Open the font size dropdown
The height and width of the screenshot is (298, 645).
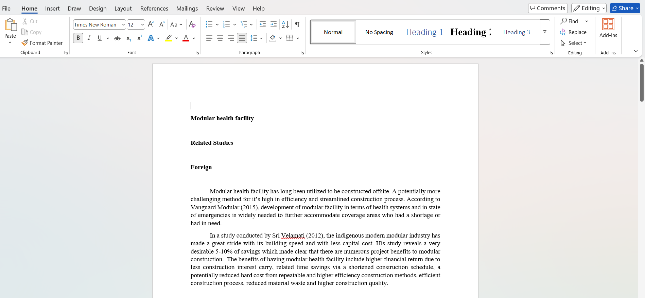(142, 24)
